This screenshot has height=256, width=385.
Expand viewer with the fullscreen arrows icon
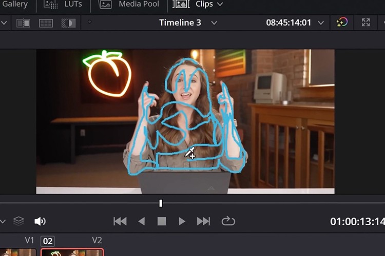(365, 23)
